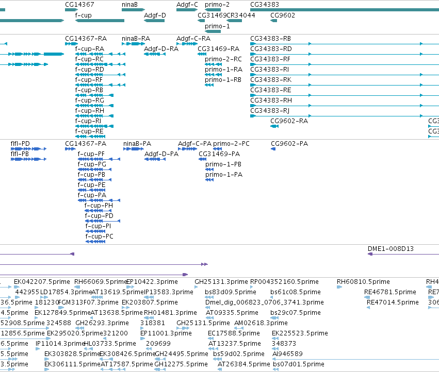The width and height of the screenshot is (439, 372).
Task: Select the RH66069.5prime EST
Action: pyautogui.click(x=77, y=286)
